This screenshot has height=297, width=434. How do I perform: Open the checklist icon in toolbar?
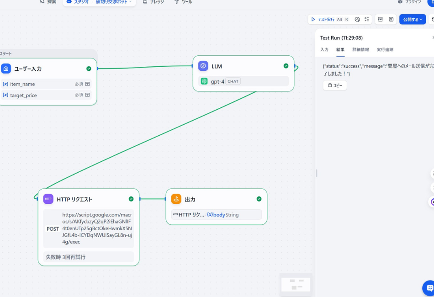coord(366,20)
